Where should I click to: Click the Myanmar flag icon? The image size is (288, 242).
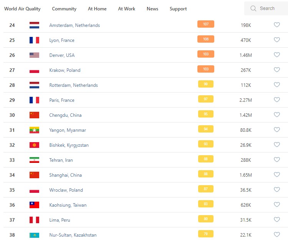(34, 130)
